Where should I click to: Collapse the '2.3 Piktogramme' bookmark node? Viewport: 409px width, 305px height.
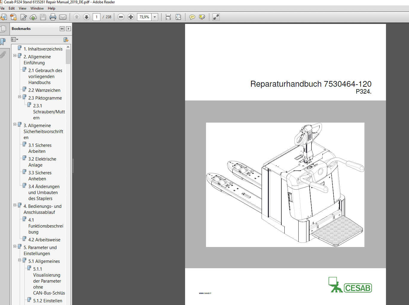tap(20, 97)
